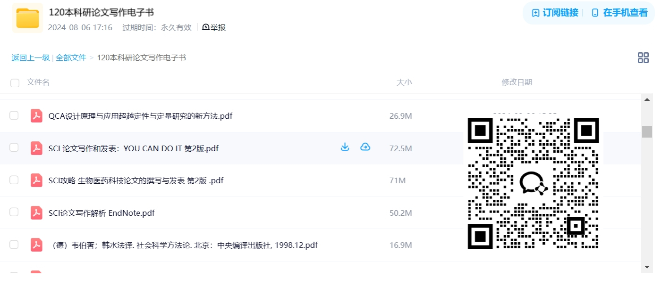This screenshot has height=286, width=661.
Task: Click the 50.2M size value
Action: click(x=401, y=213)
